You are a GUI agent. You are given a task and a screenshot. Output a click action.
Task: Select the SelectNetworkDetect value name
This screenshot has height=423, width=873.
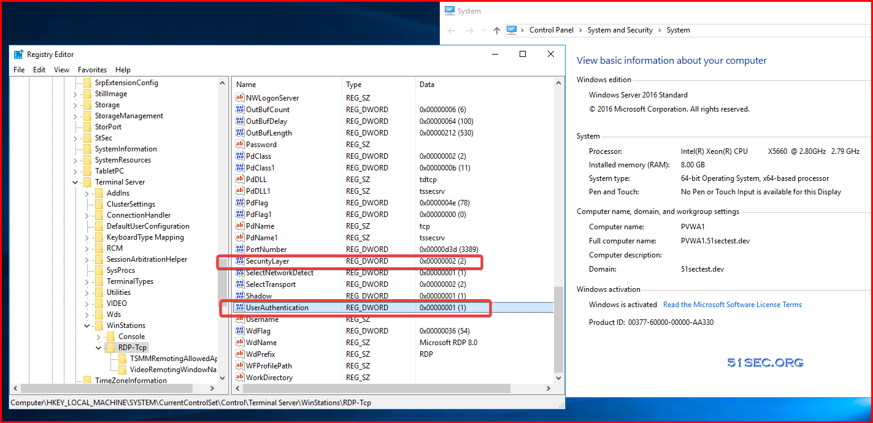(280, 273)
